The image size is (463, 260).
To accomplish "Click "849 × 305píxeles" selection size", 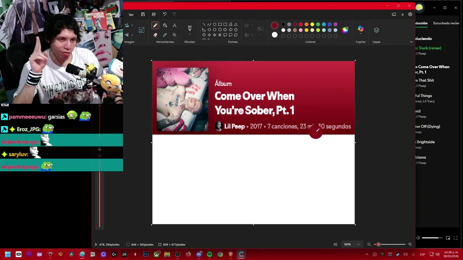I will tap(143, 244).
